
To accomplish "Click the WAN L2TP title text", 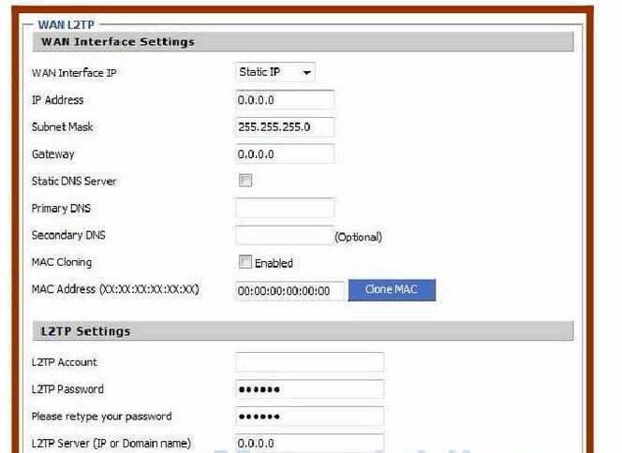I will pos(66,24).
